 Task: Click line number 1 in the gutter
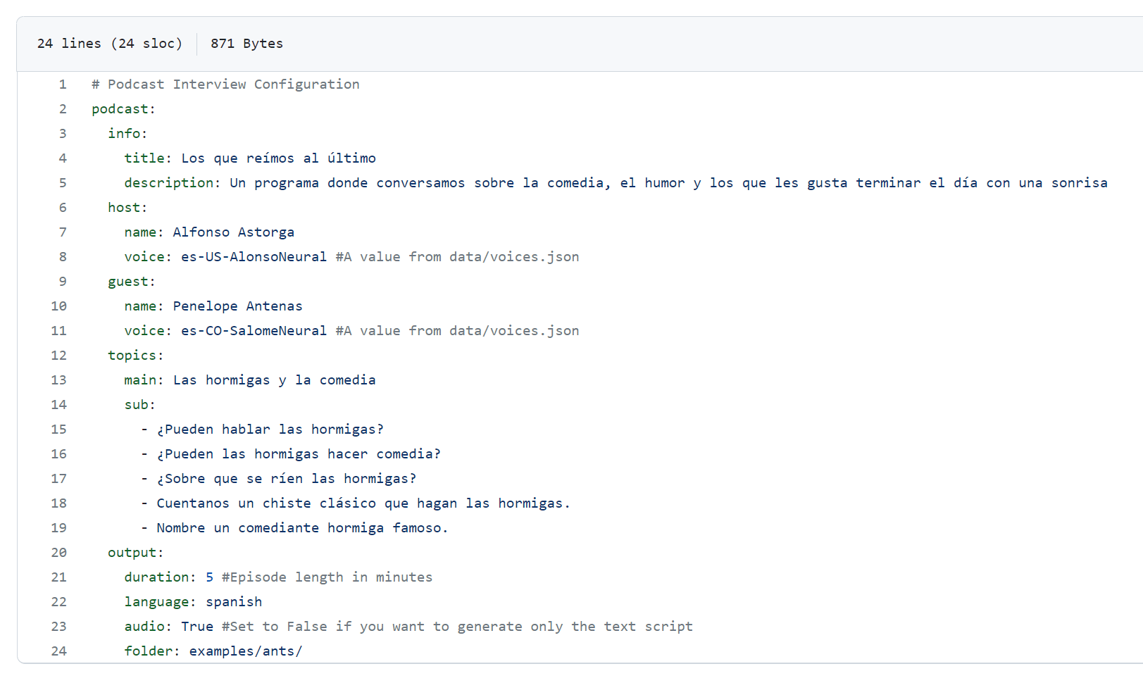[x=63, y=84]
